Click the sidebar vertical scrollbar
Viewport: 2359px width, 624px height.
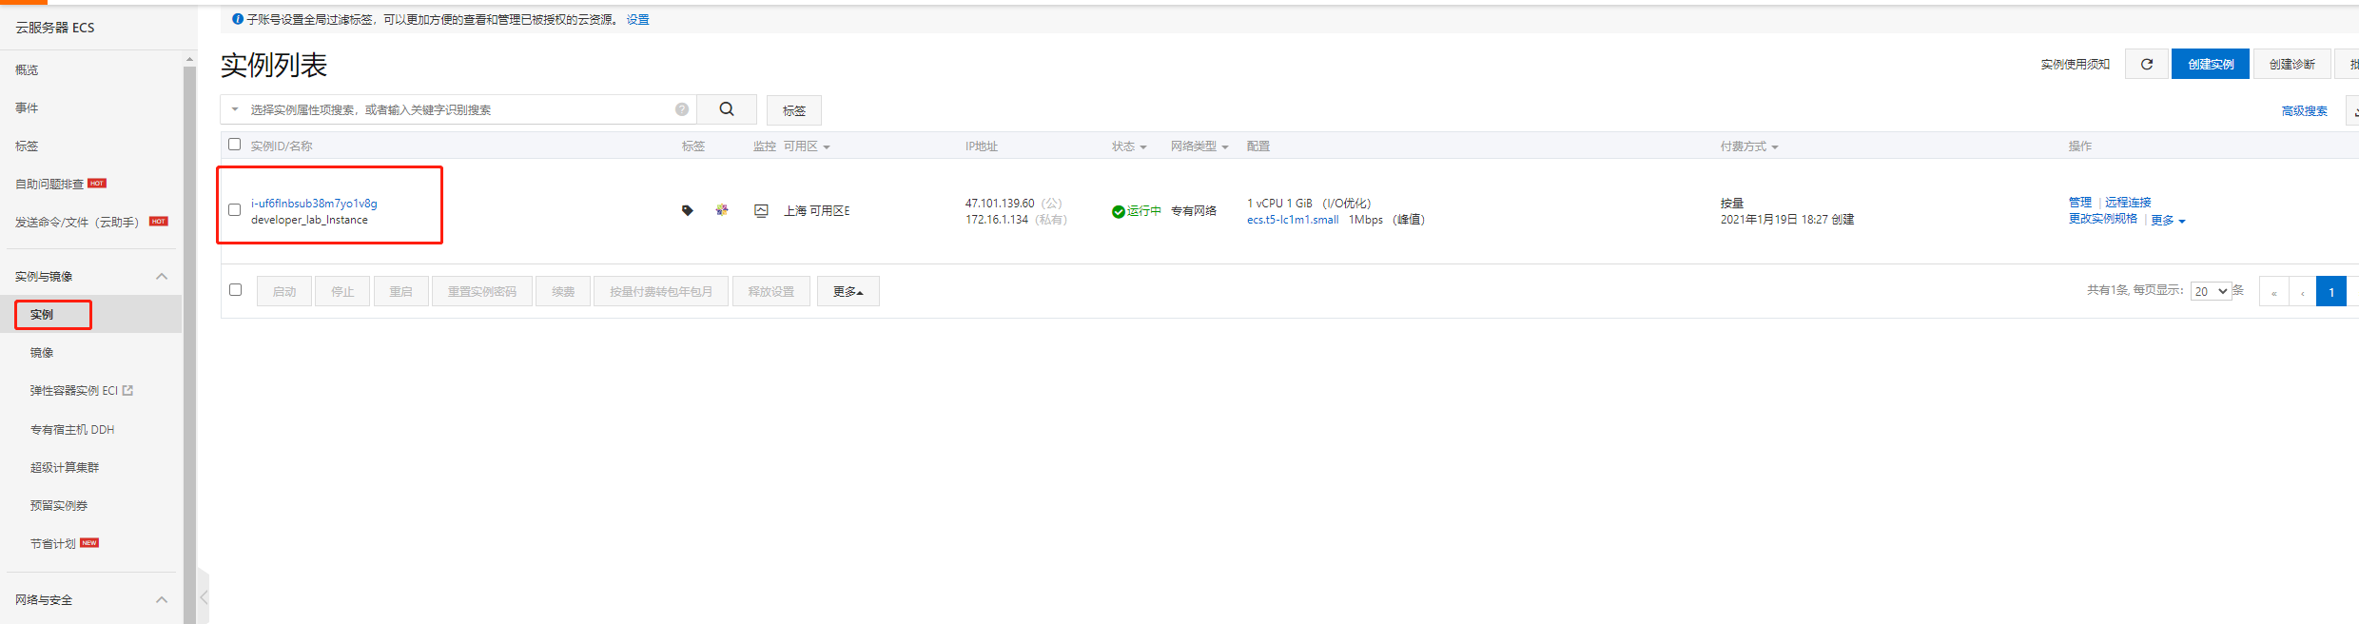pos(189,333)
